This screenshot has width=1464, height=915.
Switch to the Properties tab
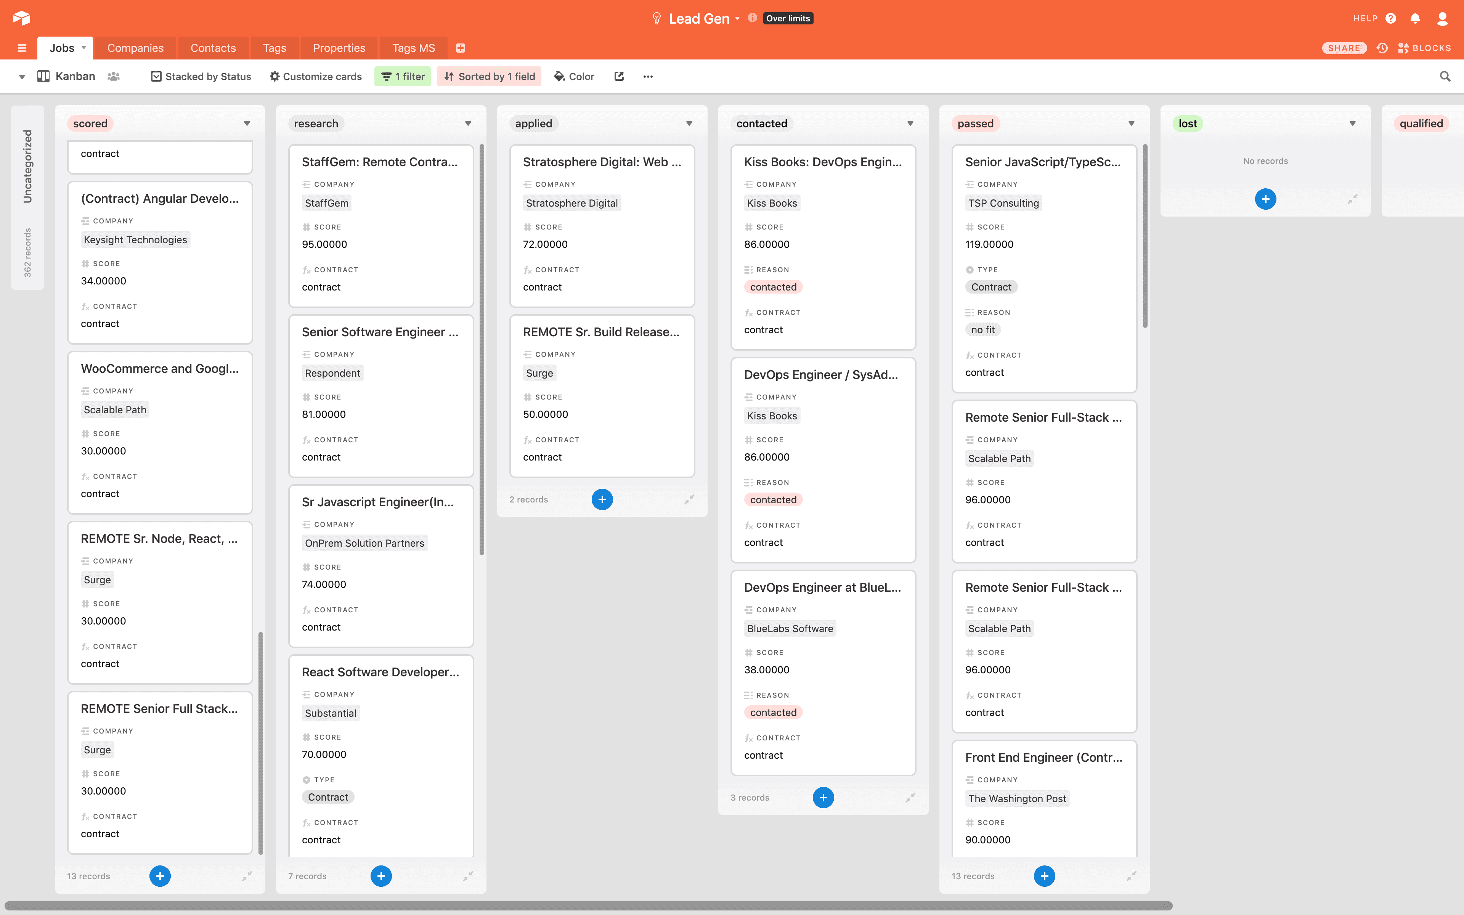pos(339,48)
